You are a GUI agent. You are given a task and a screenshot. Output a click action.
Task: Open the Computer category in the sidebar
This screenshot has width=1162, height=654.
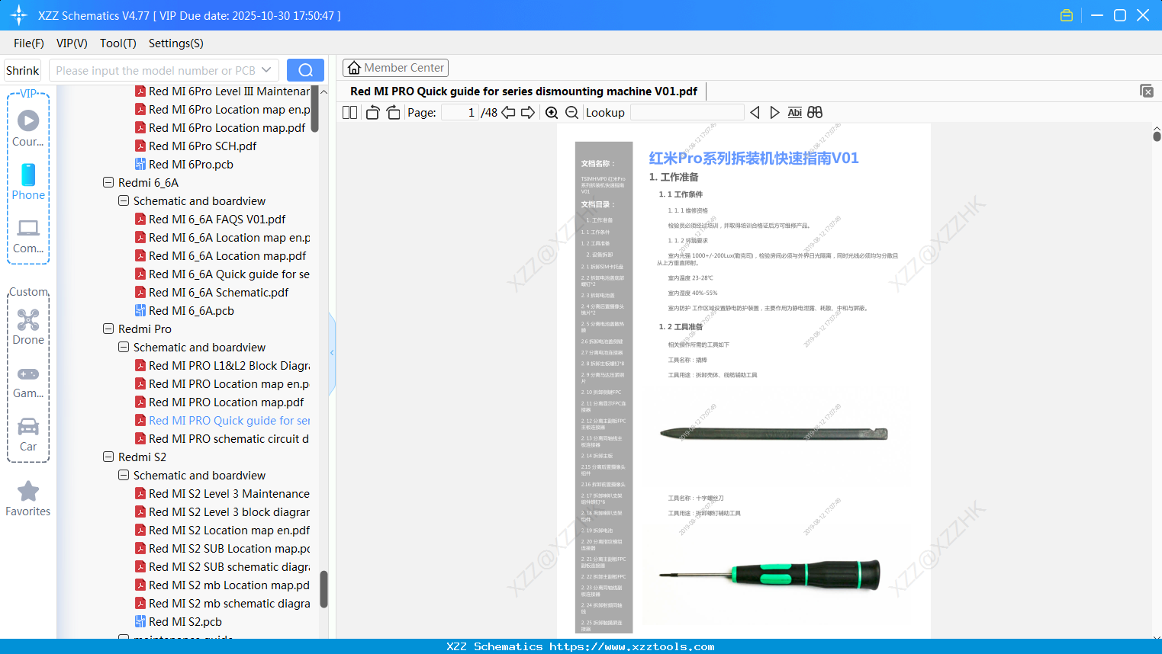28,236
